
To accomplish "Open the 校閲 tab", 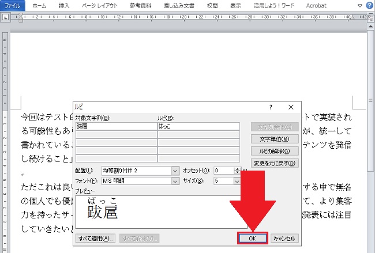I will (212, 6).
